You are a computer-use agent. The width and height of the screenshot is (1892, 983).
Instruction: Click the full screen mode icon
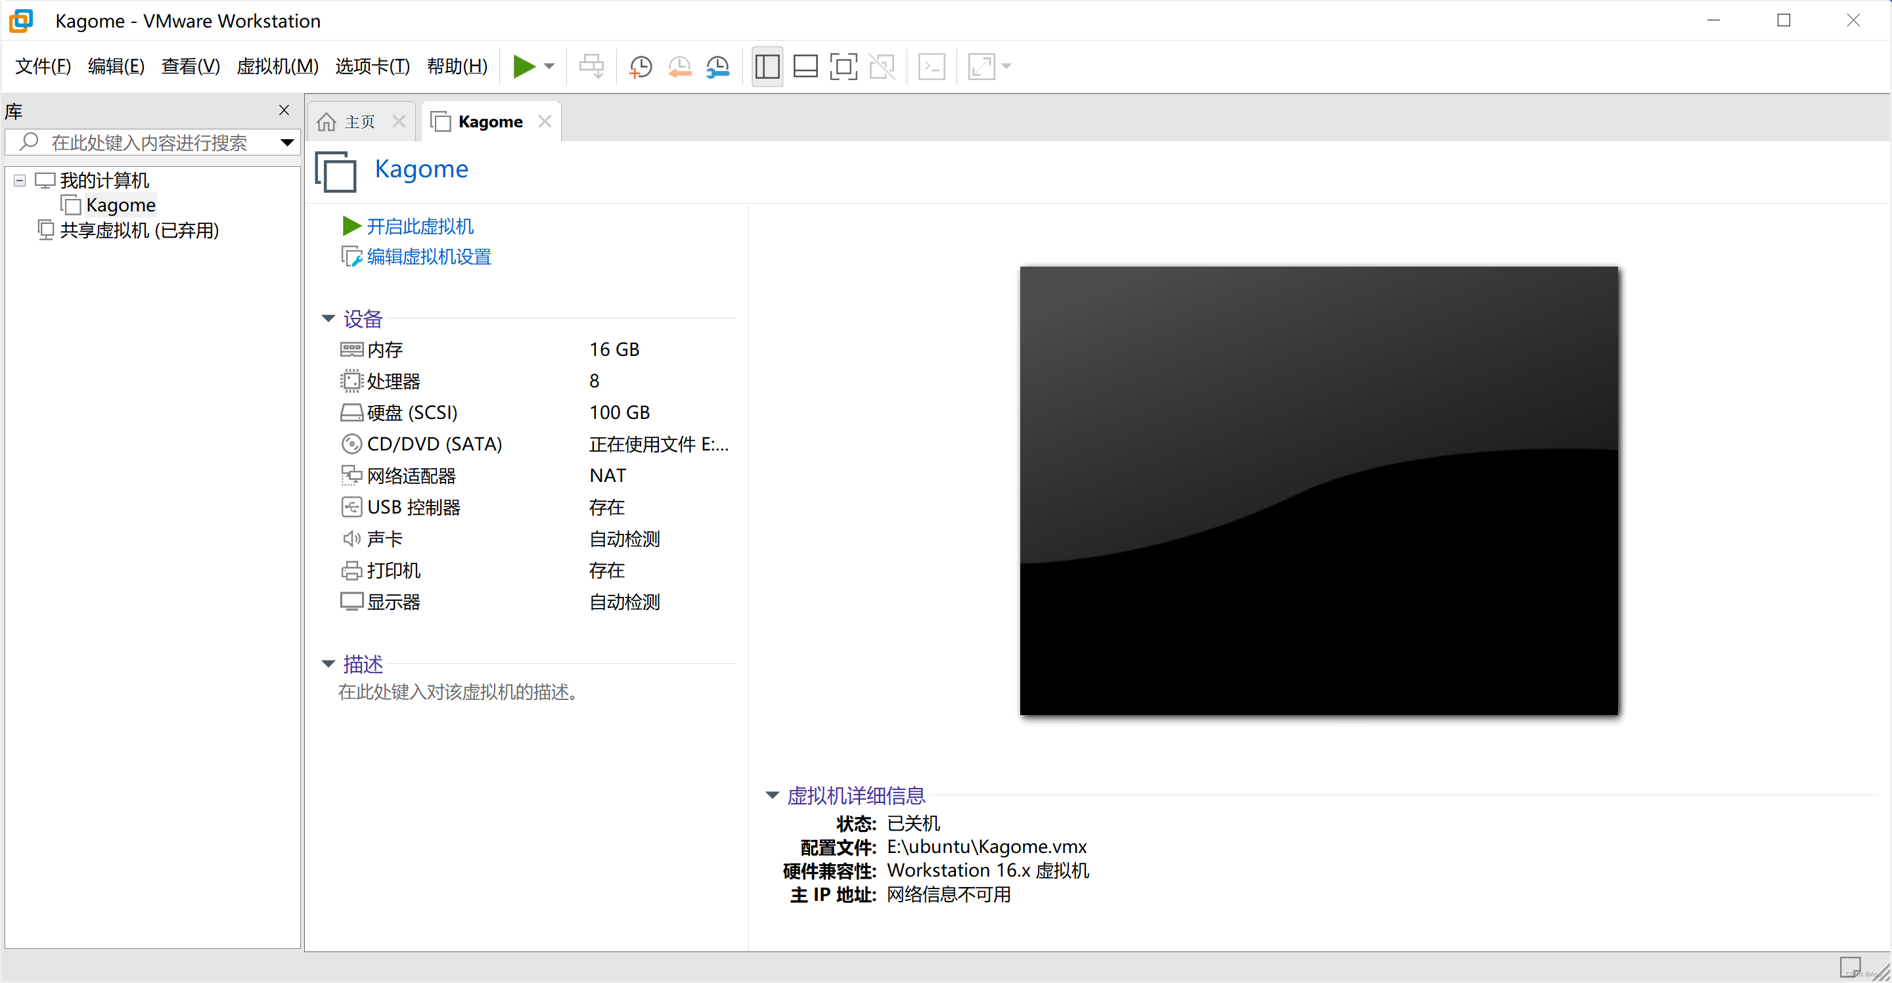tap(844, 67)
